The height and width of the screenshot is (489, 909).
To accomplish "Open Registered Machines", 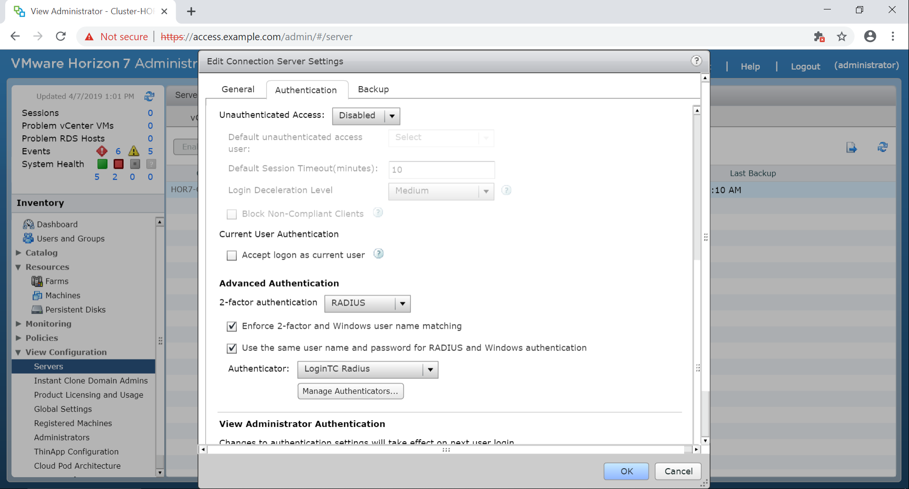I will click(73, 423).
